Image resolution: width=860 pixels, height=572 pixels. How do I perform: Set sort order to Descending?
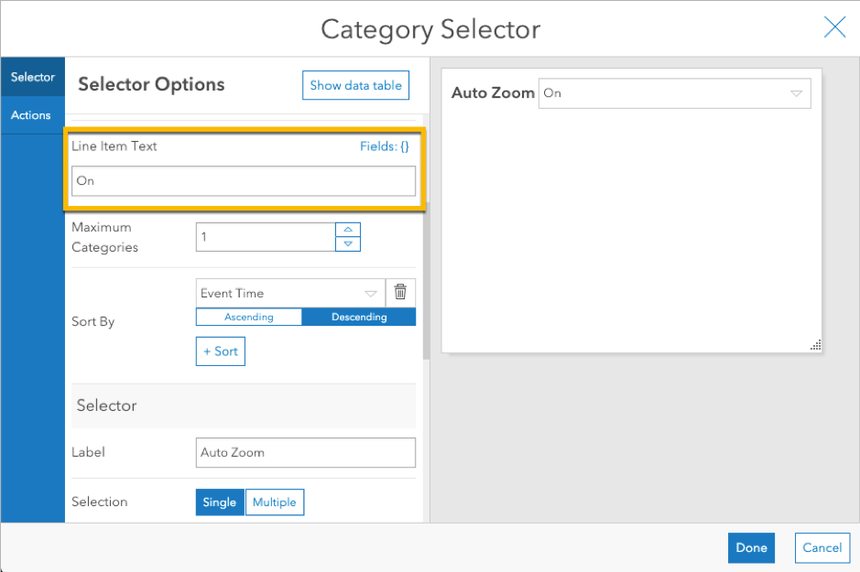tap(359, 317)
